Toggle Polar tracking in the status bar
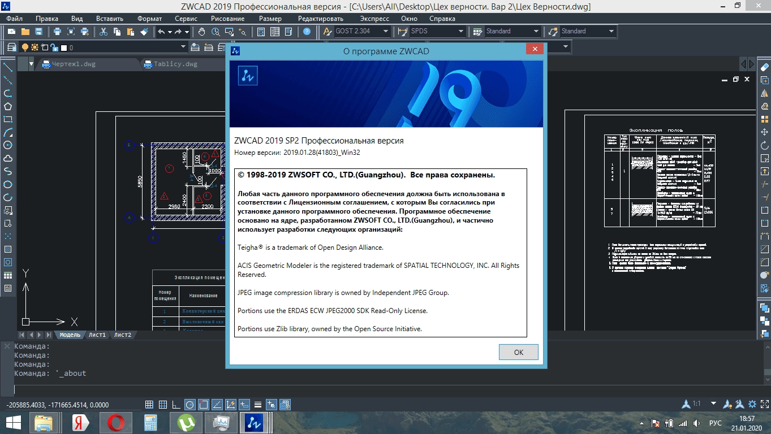 (190, 404)
